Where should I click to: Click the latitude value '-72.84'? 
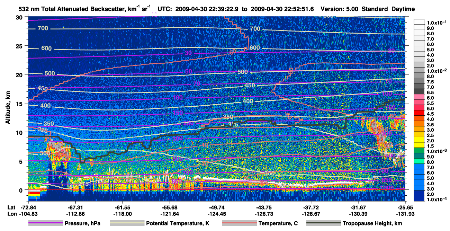point(28,207)
